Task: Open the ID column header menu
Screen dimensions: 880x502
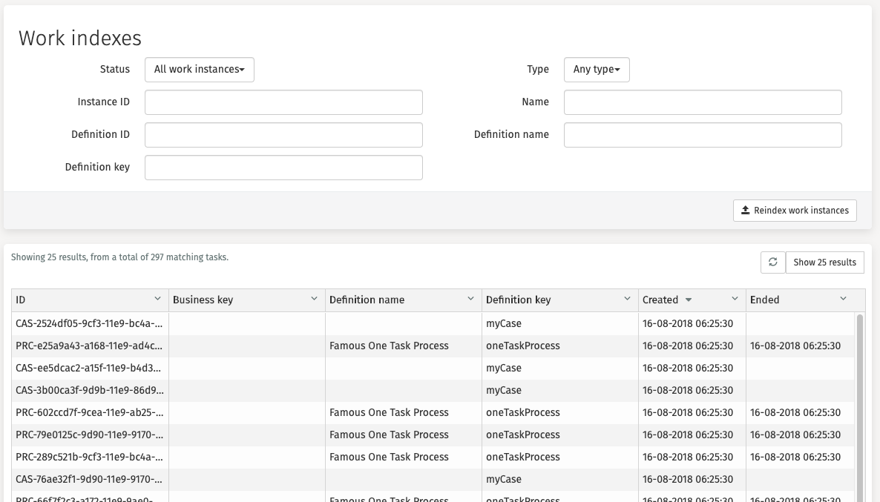Action: tap(159, 300)
